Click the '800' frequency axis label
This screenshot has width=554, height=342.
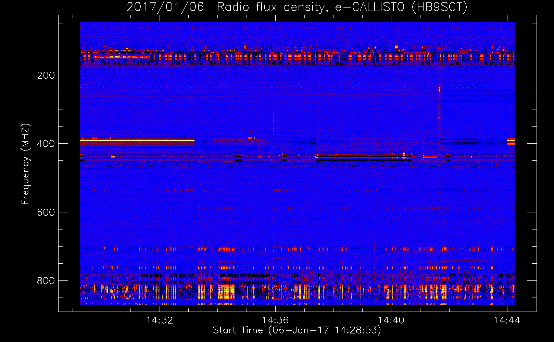pyautogui.click(x=46, y=281)
